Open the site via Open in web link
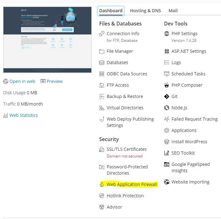The width and height of the screenshot is (221, 219). (x=22, y=81)
